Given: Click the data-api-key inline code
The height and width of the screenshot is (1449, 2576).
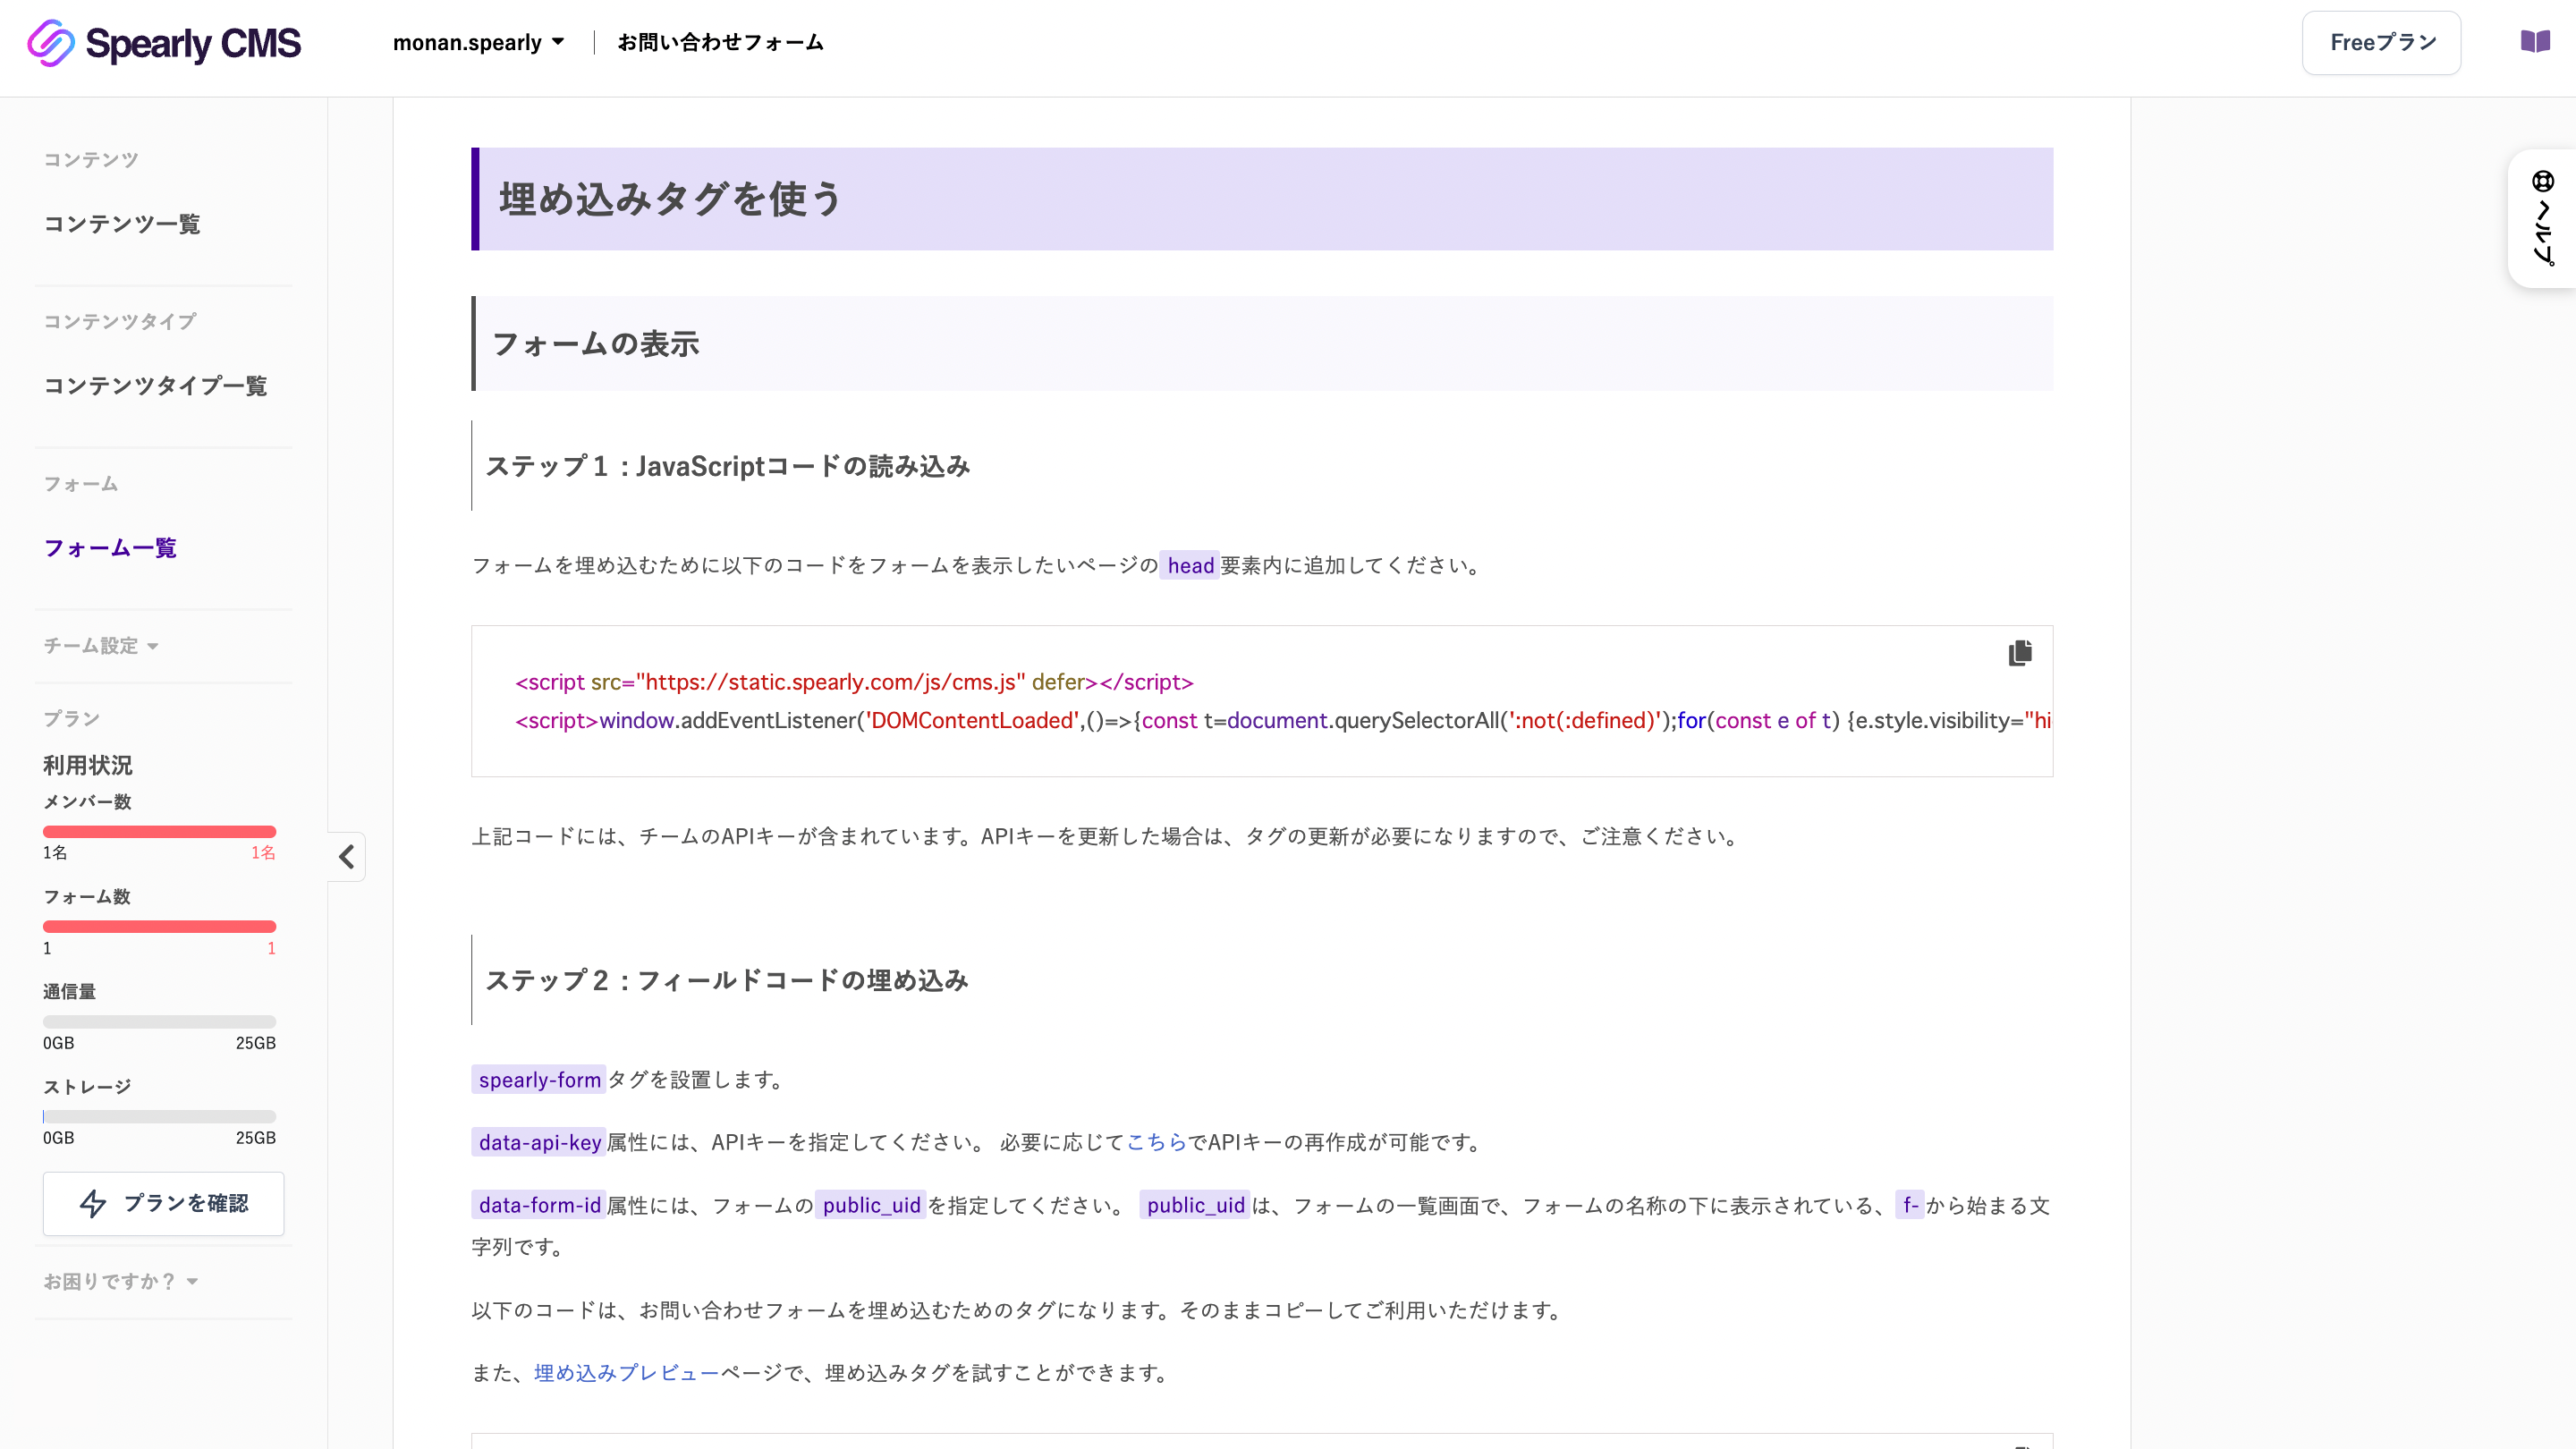Looking at the screenshot, I should click(539, 1142).
